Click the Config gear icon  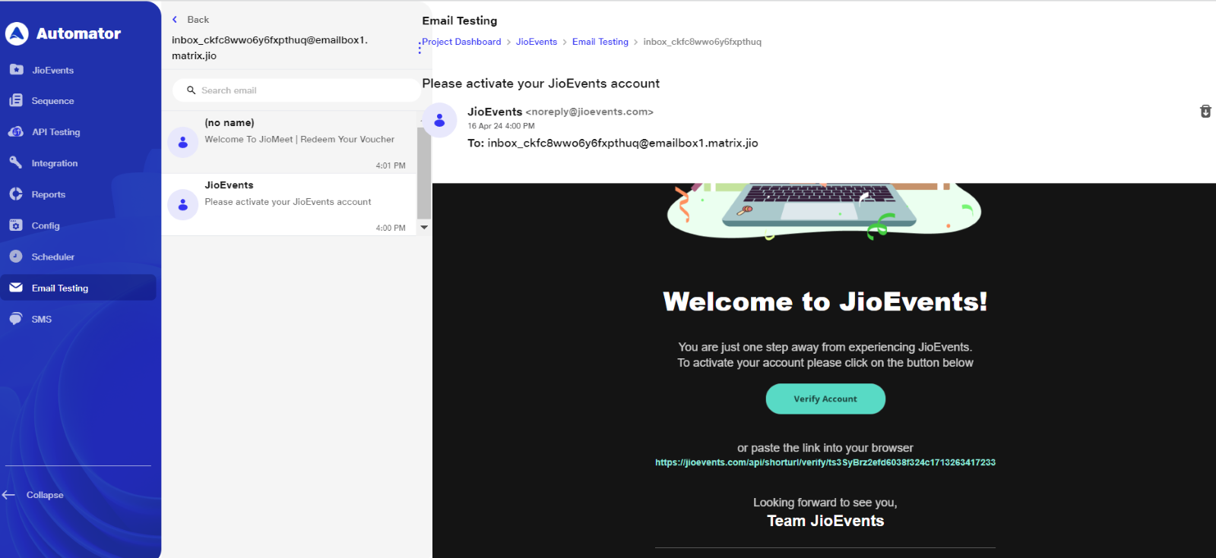(16, 225)
